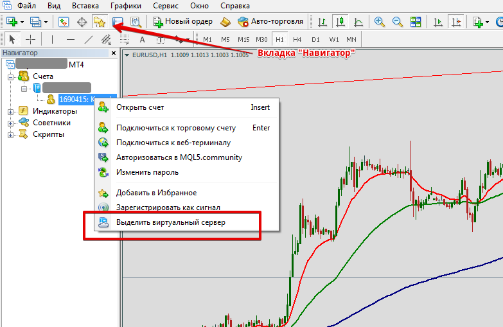Collapse the Счета tree node

pyautogui.click(x=10, y=77)
